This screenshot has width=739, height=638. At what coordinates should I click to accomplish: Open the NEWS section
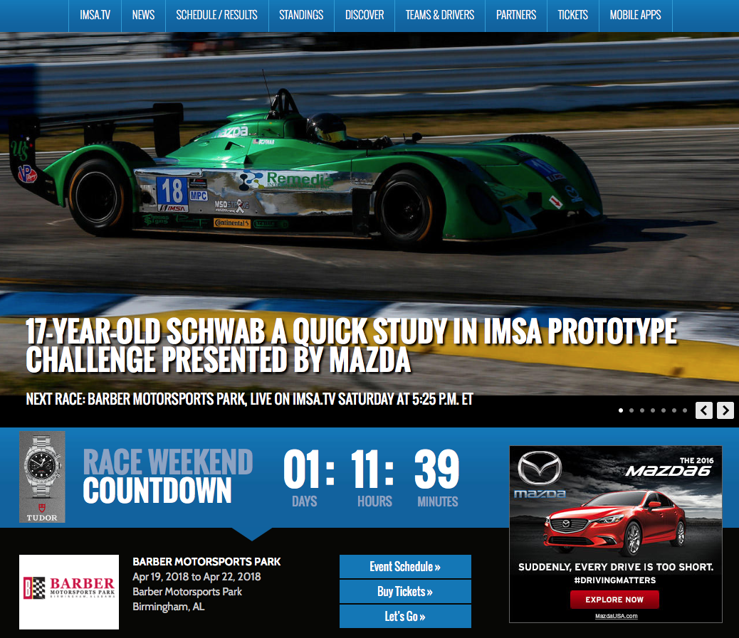[x=142, y=15]
